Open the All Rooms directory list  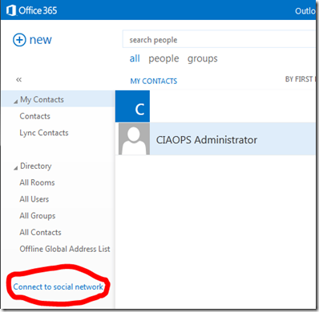coord(37,182)
